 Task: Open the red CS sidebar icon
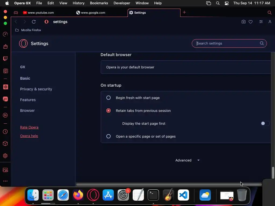tap(5, 99)
